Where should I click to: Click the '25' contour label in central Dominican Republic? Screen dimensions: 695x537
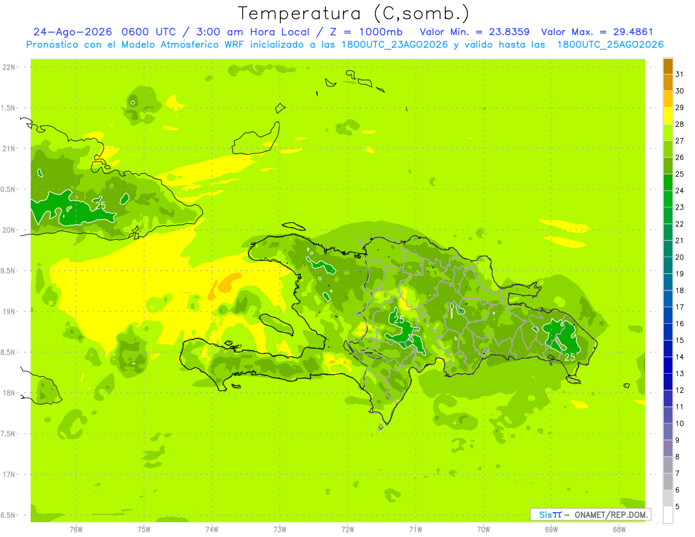399,320
